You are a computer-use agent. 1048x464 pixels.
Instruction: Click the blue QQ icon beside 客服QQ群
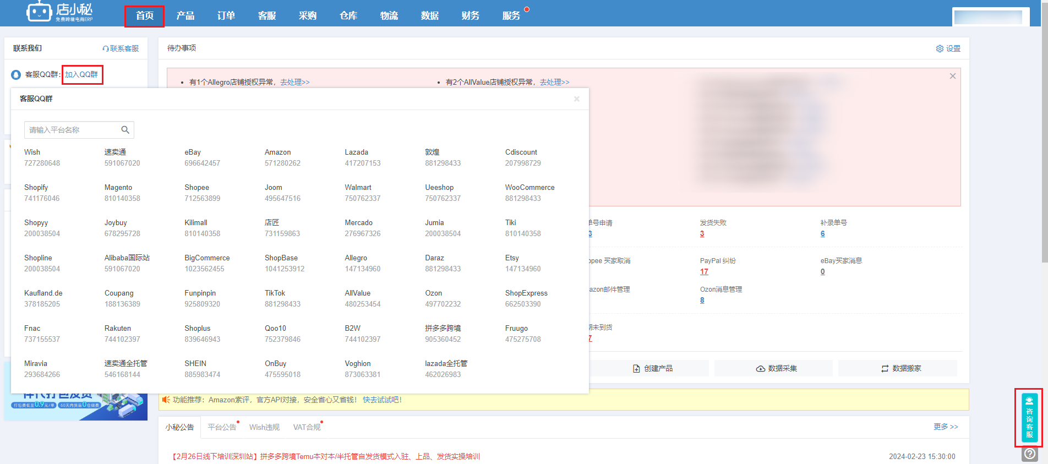tap(16, 74)
